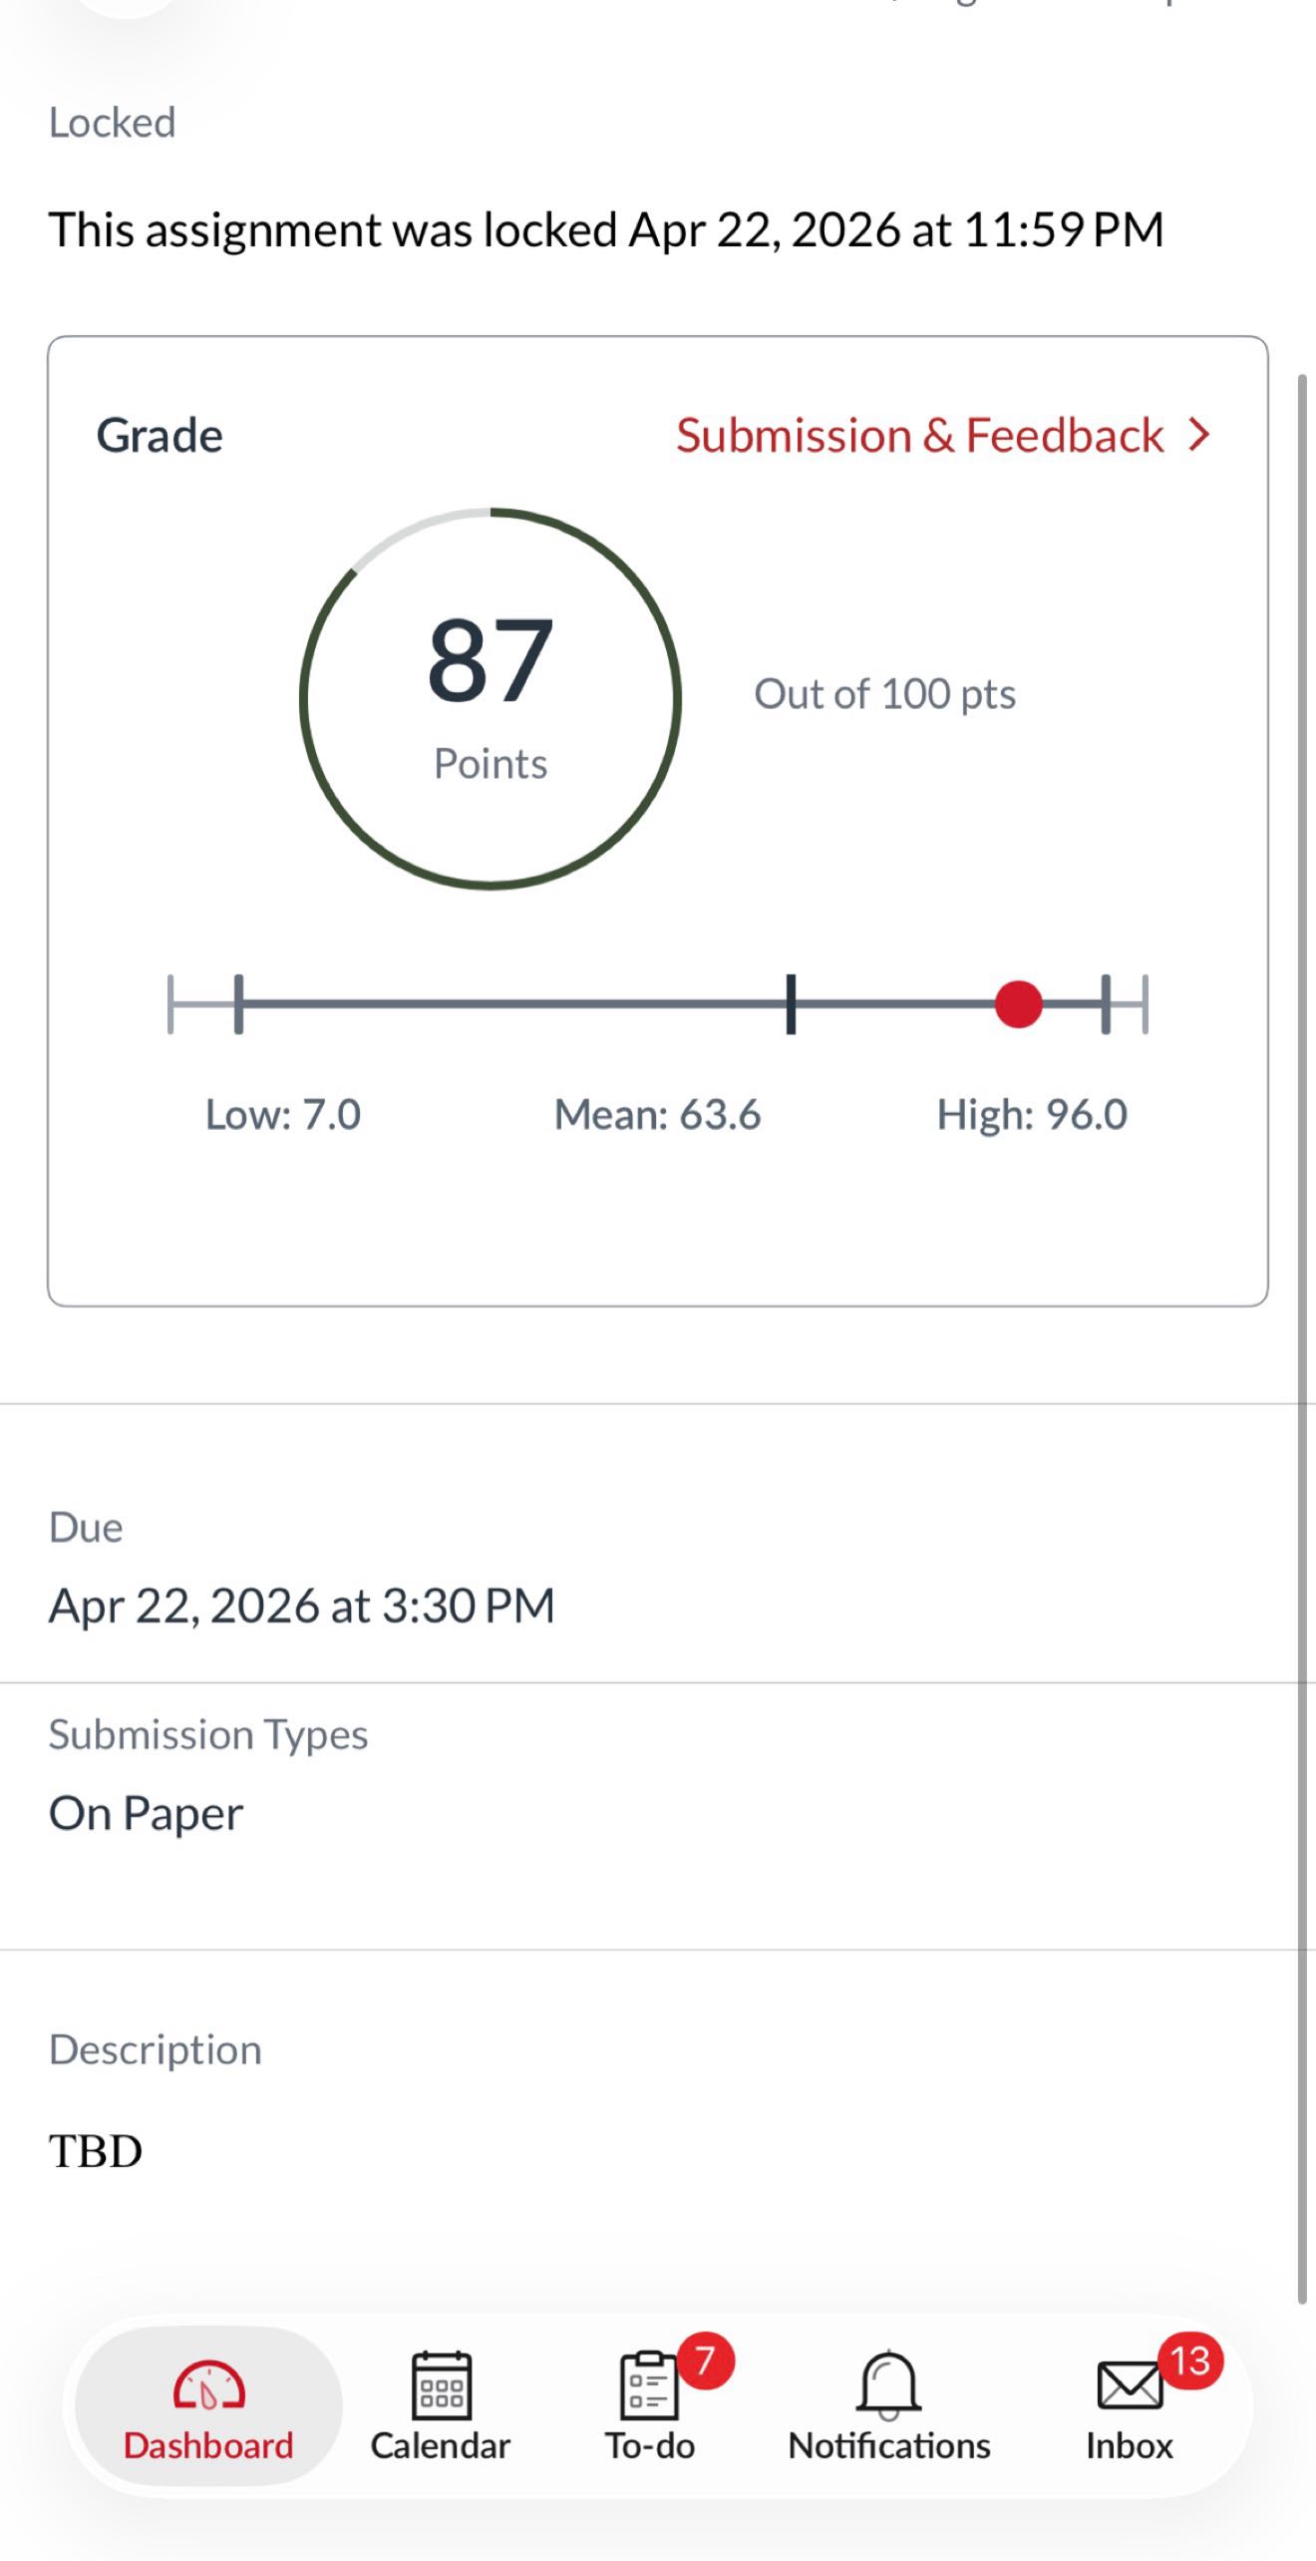Open the Submission & Feedback link
Viewport: 1316px width, 2561px height.
(919, 436)
